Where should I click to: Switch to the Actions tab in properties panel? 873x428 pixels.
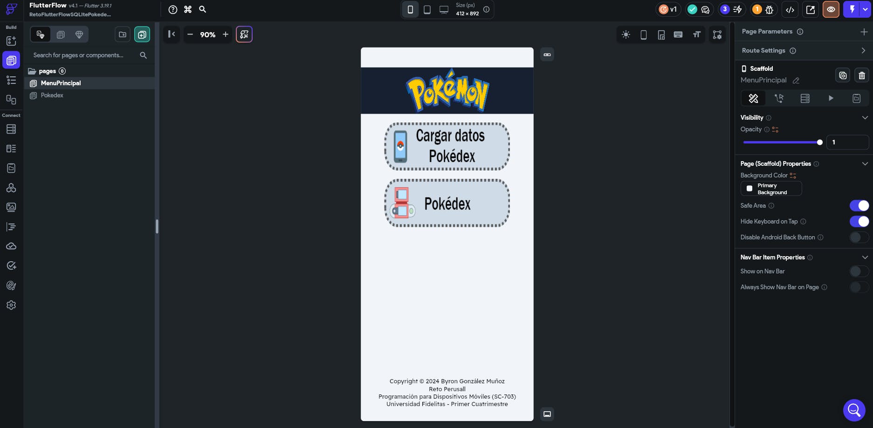point(779,98)
